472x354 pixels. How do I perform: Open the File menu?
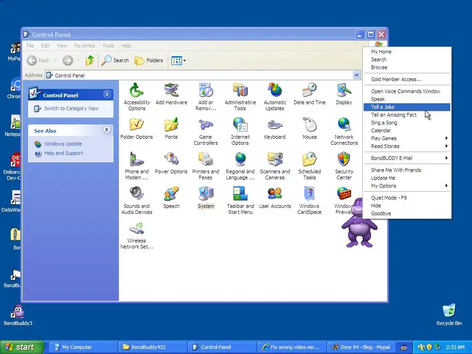tap(30, 46)
